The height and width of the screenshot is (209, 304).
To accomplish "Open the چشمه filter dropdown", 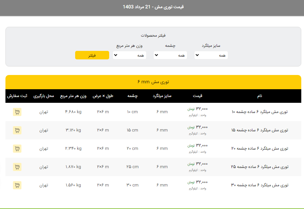I will [x=170, y=55].
